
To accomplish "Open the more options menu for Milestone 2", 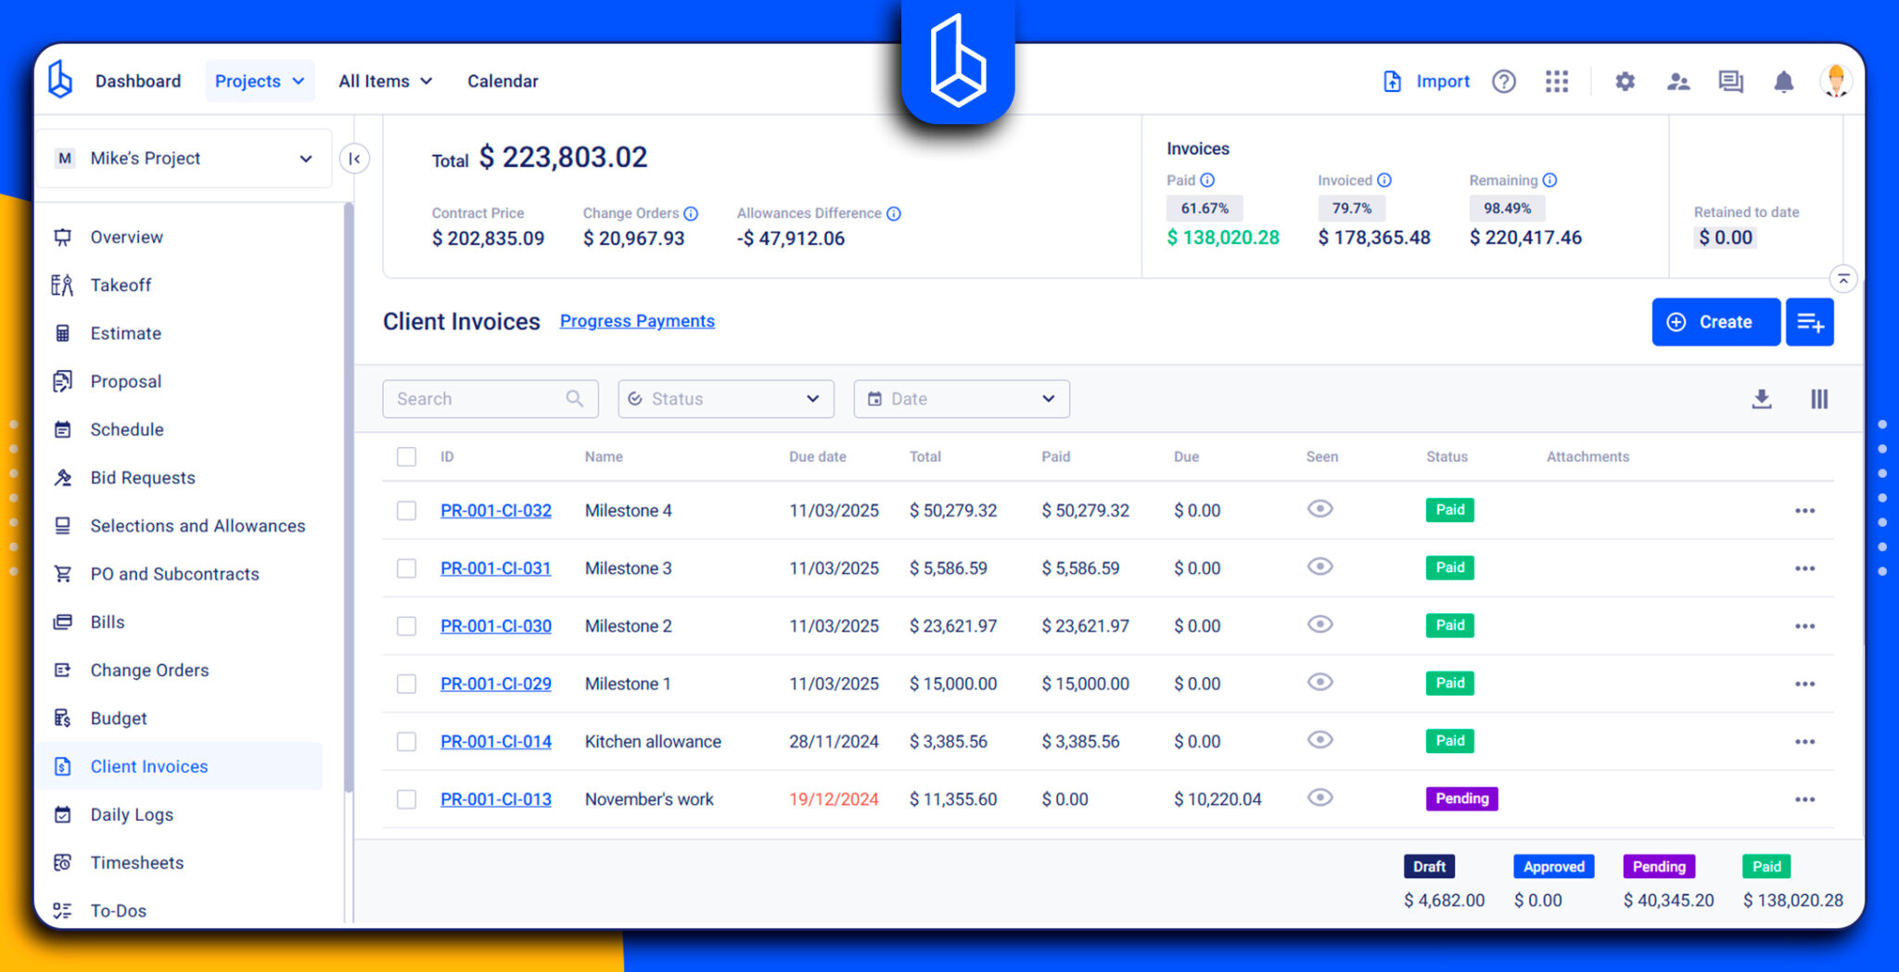I will click(x=1804, y=626).
